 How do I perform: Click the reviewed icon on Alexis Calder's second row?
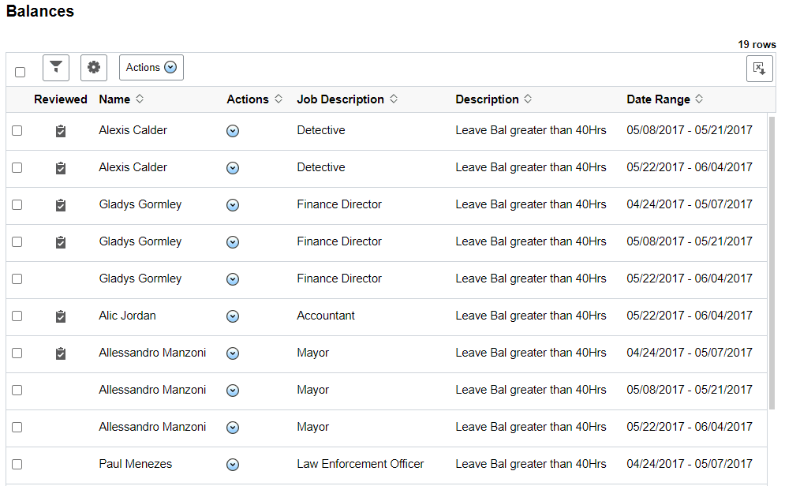[x=61, y=167]
